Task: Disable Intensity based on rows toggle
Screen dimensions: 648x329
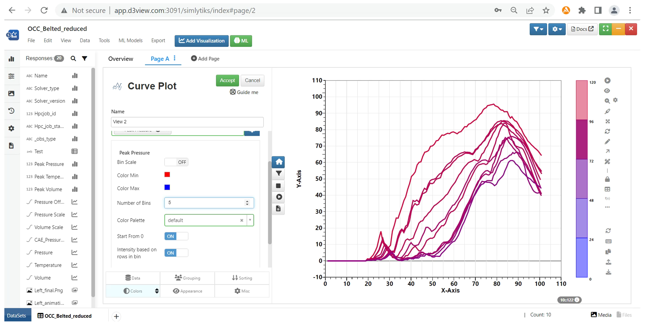Action: [176, 253]
